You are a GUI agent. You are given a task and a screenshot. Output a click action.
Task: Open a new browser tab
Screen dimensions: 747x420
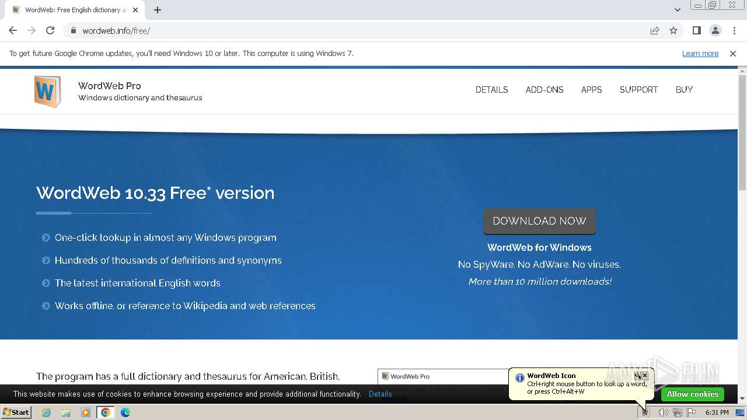pos(158,10)
